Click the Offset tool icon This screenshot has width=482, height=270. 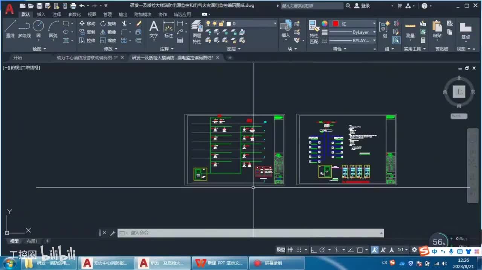[138, 40]
